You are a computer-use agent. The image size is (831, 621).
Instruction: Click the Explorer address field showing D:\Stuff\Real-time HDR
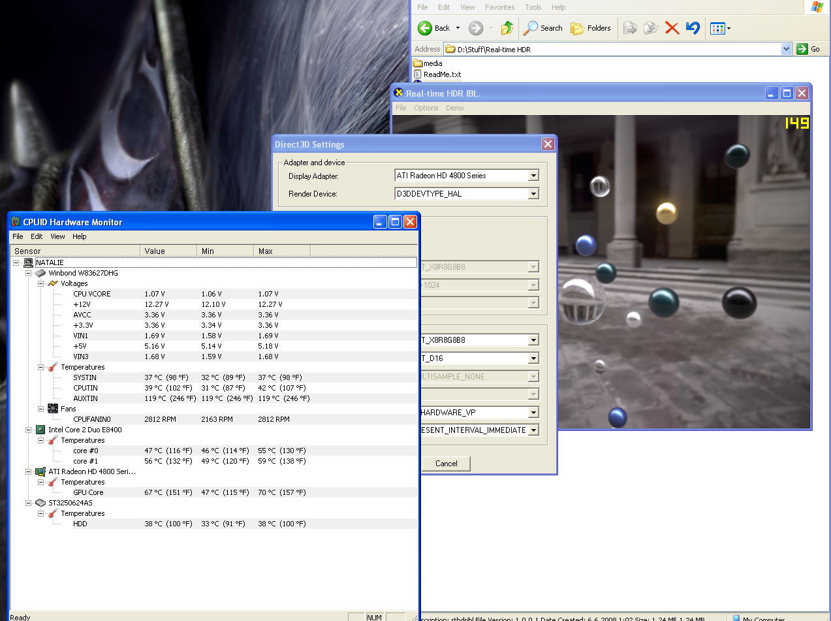618,49
